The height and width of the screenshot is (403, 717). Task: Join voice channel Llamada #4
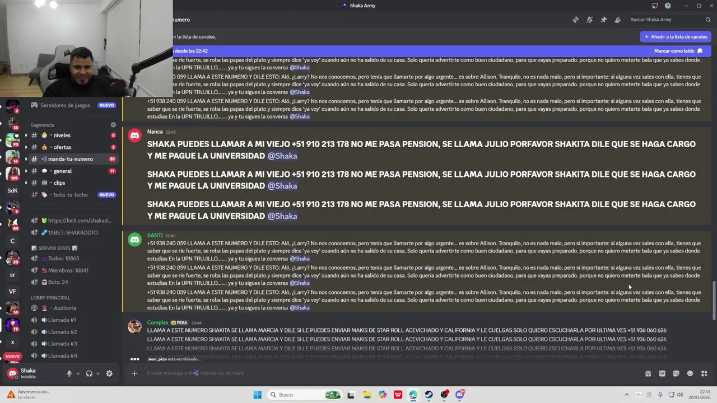(x=73, y=356)
